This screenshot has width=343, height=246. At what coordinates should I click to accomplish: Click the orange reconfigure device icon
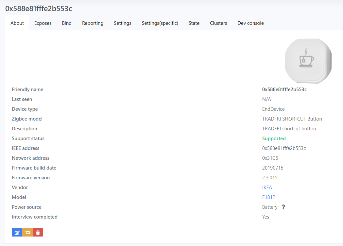pos(27,233)
